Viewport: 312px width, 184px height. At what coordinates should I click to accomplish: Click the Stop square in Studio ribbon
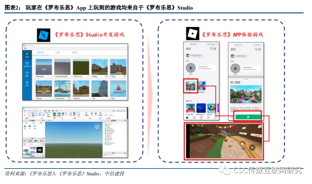click(96, 114)
